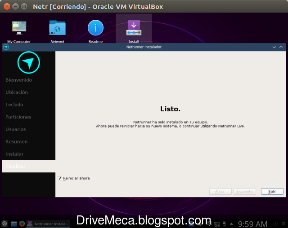Screen dimensions: 288x228
Task: Select the highlighted Finalizar step
Action: click(x=28, y=166)
